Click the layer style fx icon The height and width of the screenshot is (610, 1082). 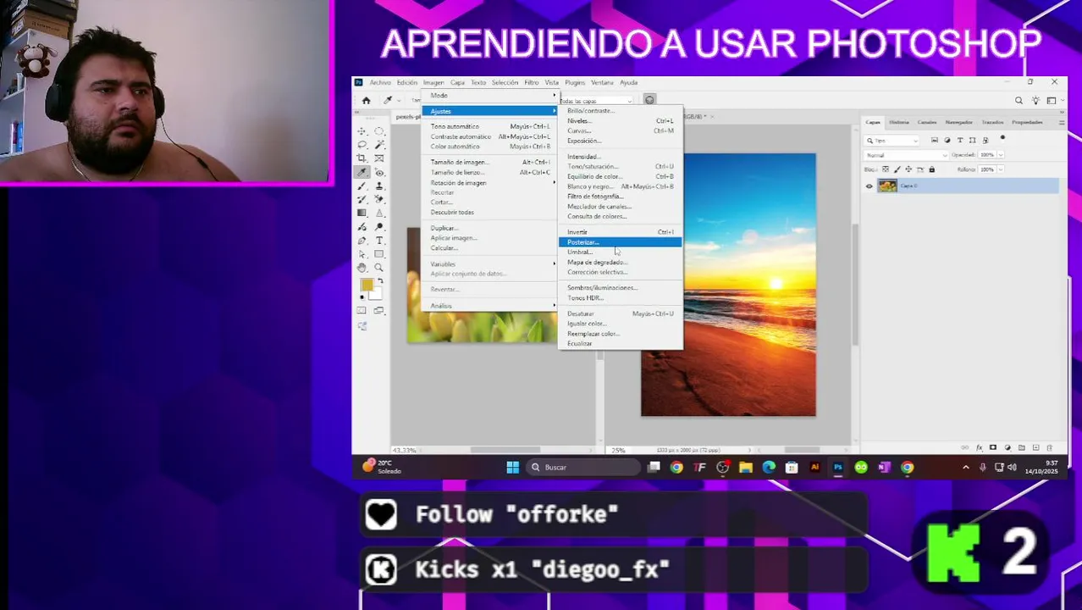click(x=980, y=447)
